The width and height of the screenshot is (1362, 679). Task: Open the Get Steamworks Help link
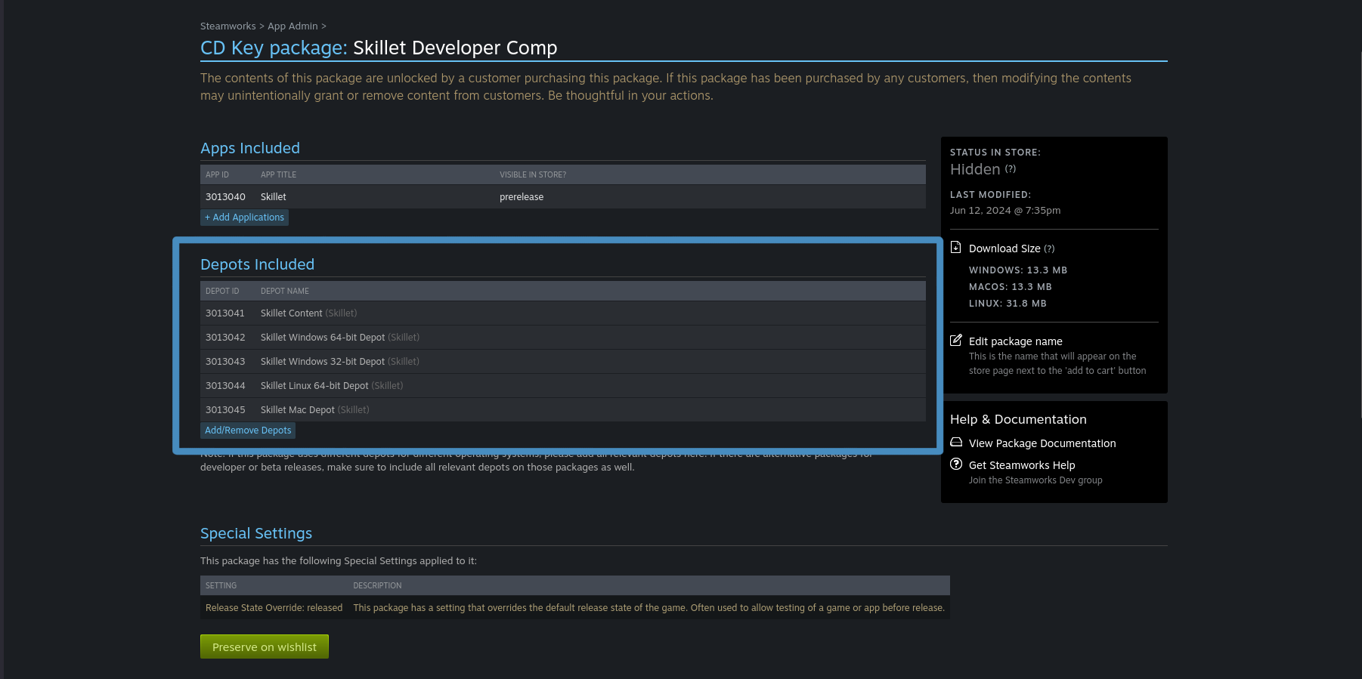pyautogui.click(x=1021, y=465)
